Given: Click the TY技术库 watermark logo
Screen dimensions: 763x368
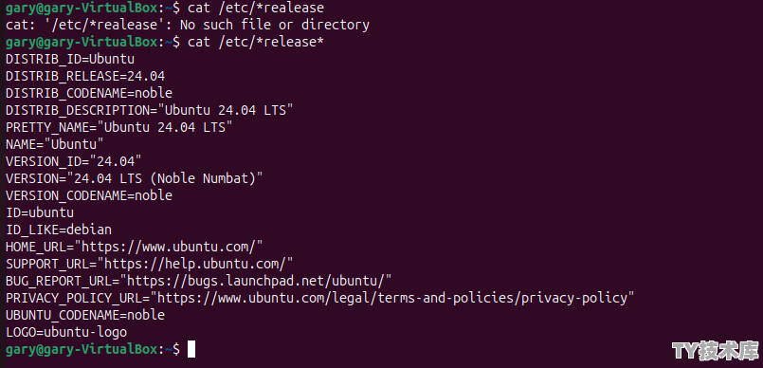Looking at the screenshot, I should pos(716,351).
